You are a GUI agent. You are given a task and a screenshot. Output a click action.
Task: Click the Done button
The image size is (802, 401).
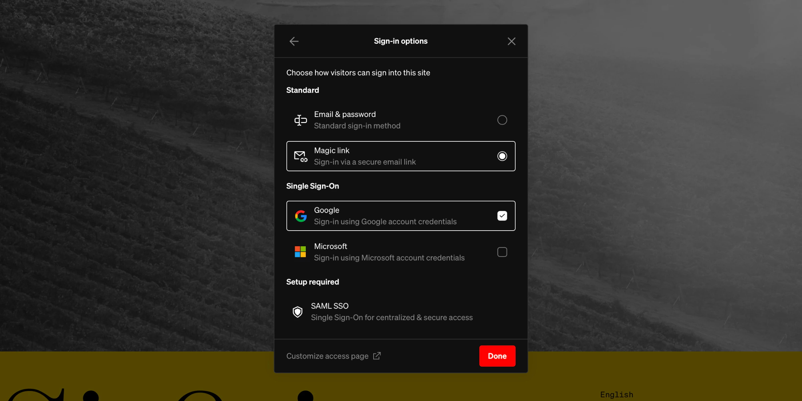[497, 356]
